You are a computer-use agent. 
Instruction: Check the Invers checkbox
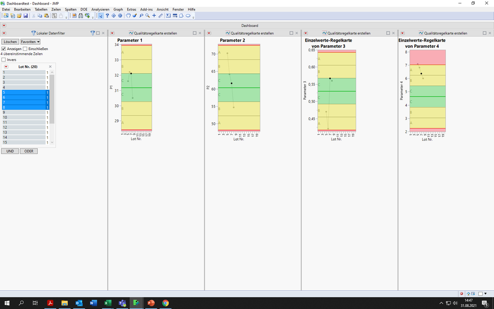pos(4,59)
